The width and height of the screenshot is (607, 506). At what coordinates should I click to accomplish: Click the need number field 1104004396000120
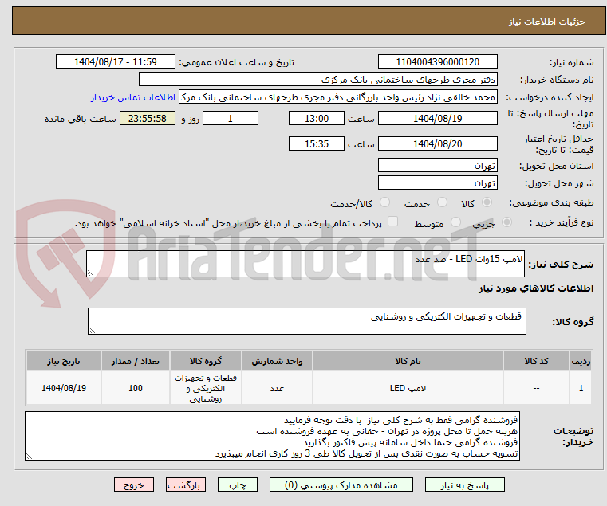pyautogui.click(x=437, y=62)
